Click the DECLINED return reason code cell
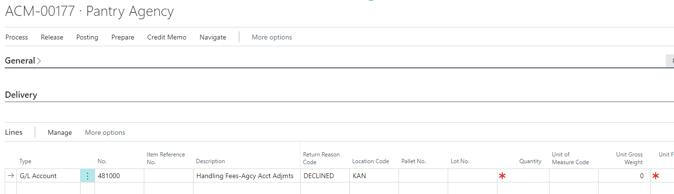Screen dimensions: 674x194 click(324, 176)
